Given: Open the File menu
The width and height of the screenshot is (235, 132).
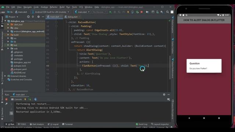Looking at the screenshot, I should (8, 7).
